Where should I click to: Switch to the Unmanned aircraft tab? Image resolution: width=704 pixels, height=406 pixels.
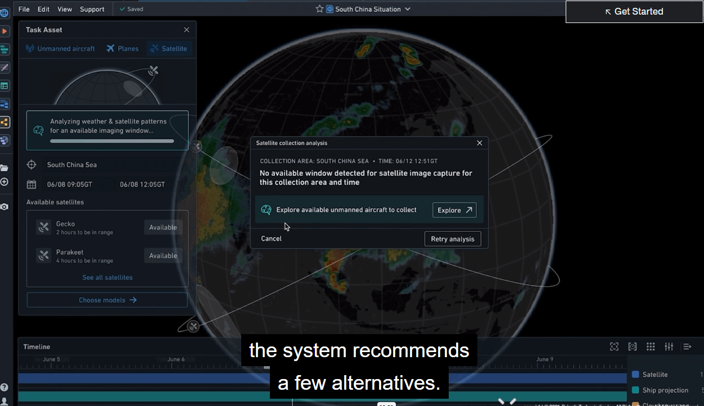60,49
